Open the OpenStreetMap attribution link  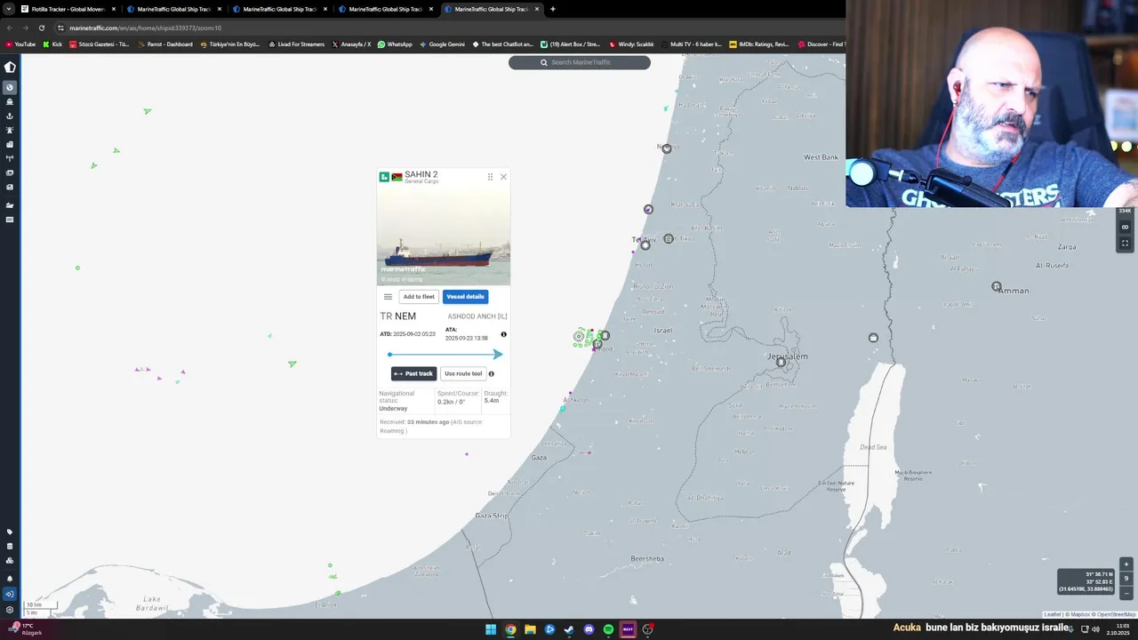pos(1116,614)
